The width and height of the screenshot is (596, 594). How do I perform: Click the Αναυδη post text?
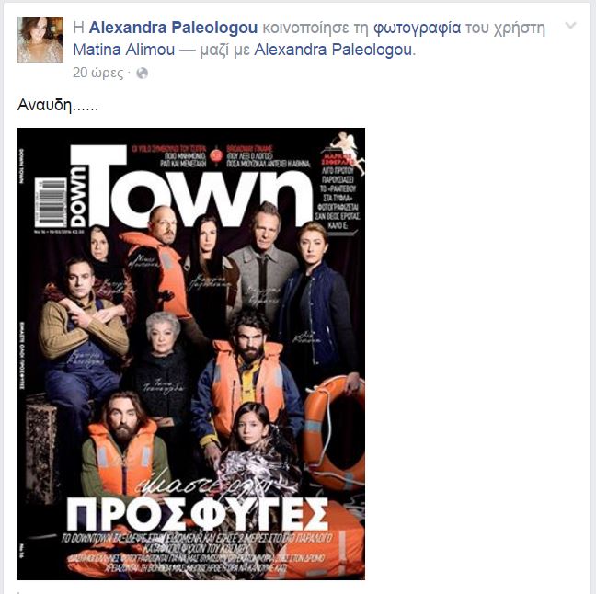[x=58, y=105]
